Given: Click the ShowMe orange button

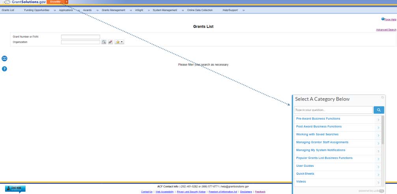Looking at the screenshot, I should 57,2.
